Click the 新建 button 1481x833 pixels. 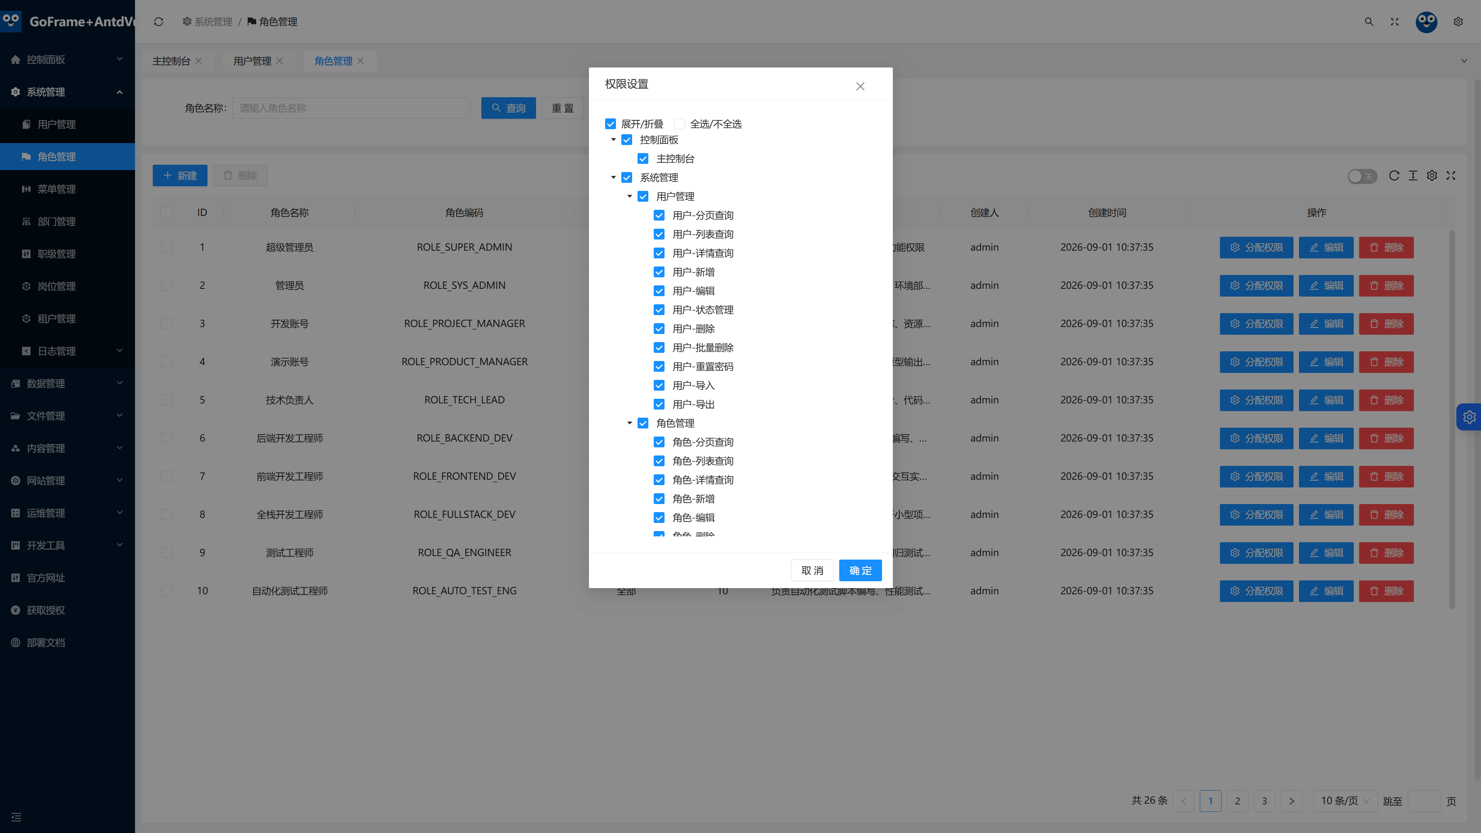(180, 175)
